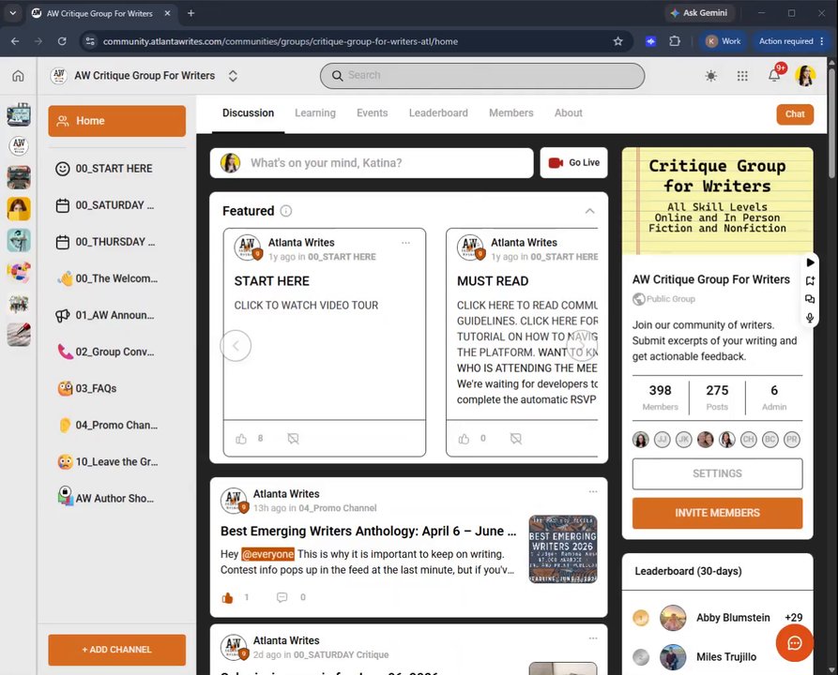Open the notifications bell

[774, 76]
